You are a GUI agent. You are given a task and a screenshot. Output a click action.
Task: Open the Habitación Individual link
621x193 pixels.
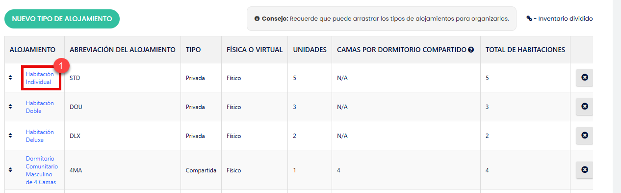tap(40, 78)
